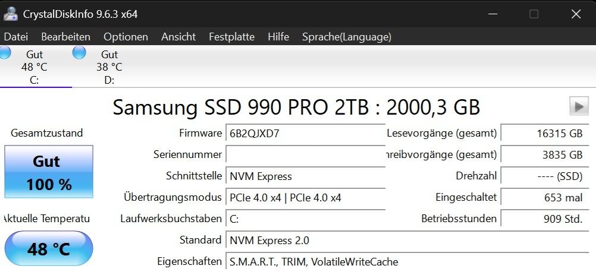The image size is (596, 275).
Task: Click the 48 °C temperature button
Action: (x=49, y=248)
